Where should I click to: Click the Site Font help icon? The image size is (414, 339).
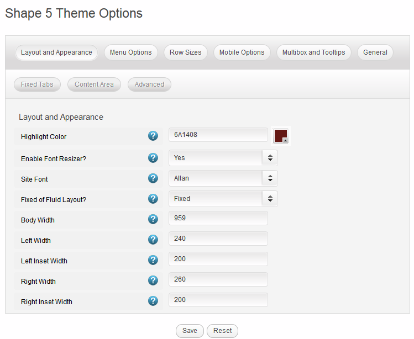pos(153,178)
